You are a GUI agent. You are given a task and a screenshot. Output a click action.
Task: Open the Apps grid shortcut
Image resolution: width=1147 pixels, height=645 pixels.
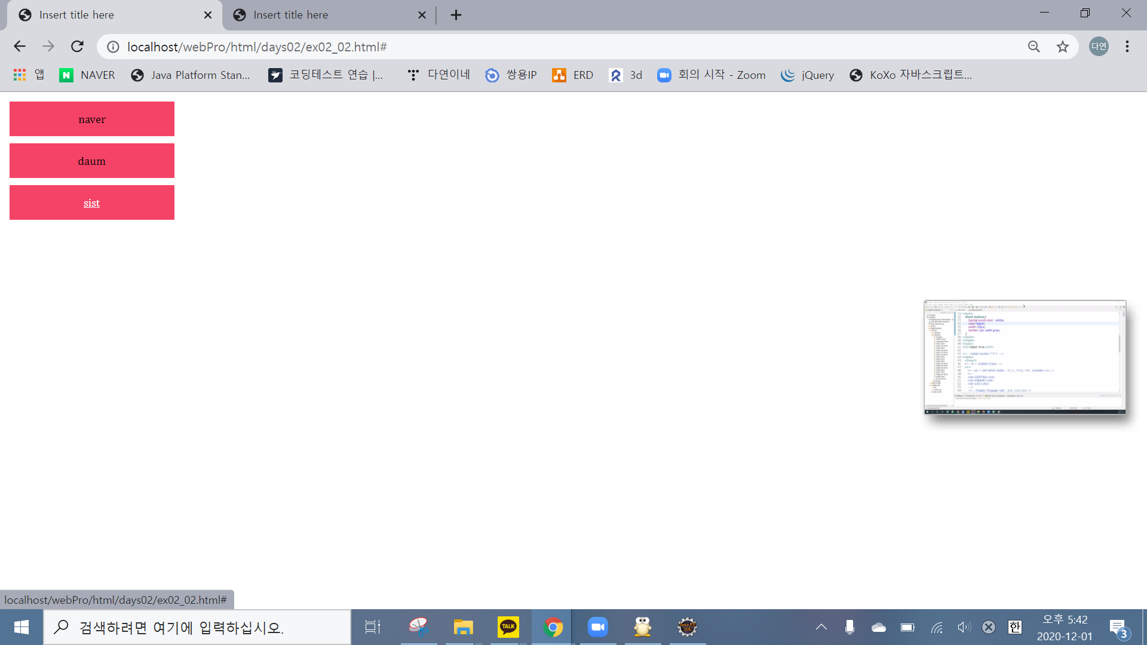pos(28,75)
